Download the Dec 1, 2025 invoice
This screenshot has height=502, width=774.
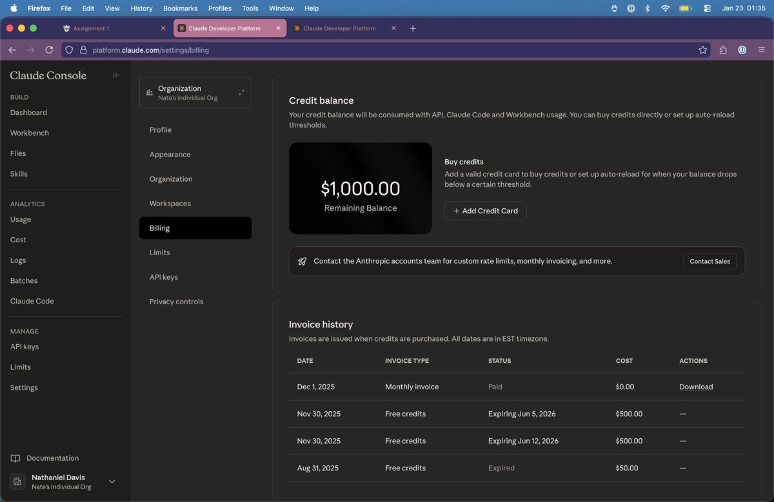696,387
